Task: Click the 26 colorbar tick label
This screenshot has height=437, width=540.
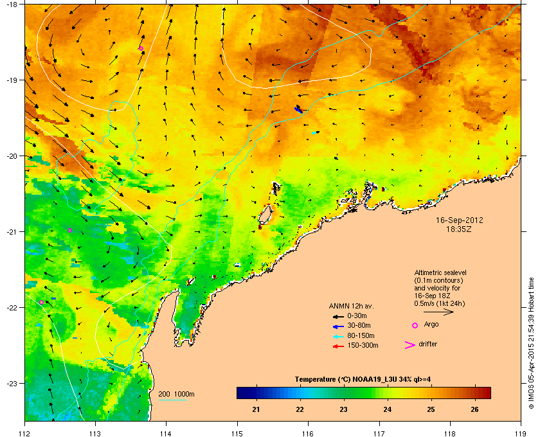Action: 474,409
